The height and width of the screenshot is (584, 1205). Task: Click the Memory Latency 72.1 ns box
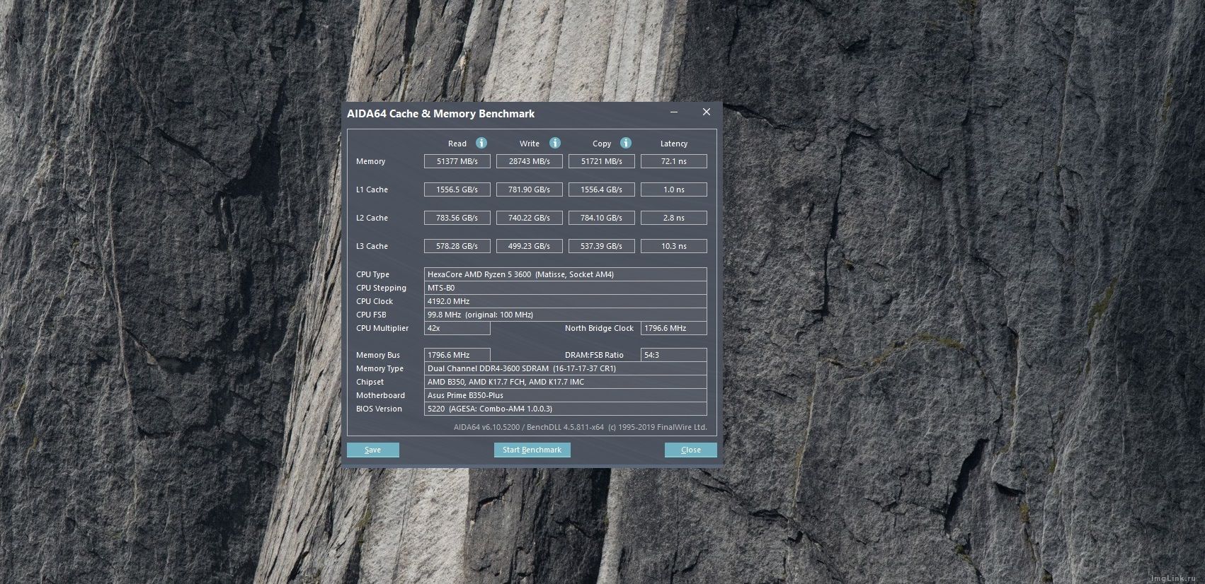(673, 161)
